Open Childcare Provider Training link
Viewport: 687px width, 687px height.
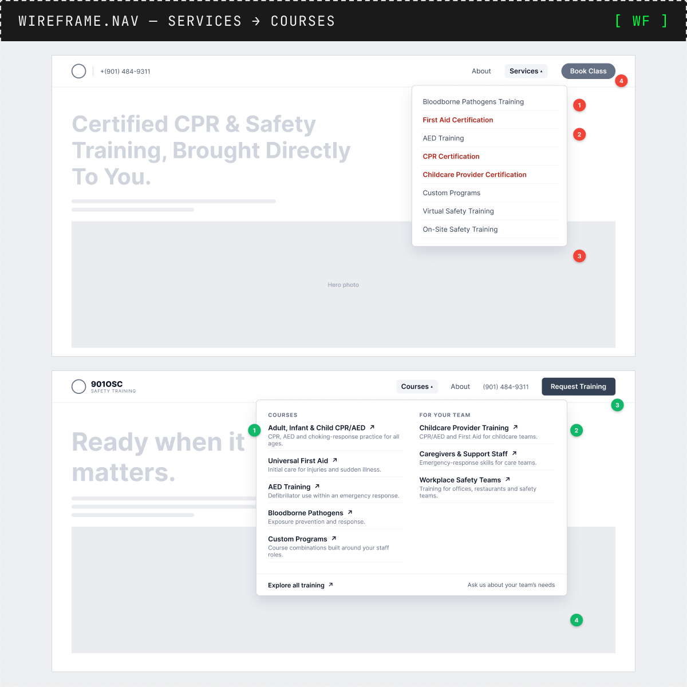tap(464, 428)
